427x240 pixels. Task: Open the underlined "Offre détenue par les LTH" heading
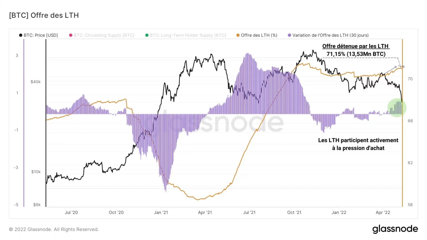(355, 46)
